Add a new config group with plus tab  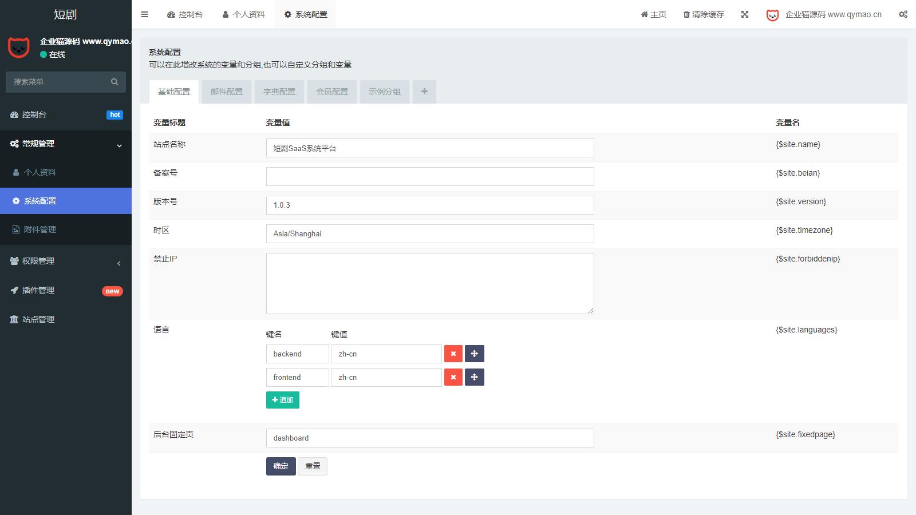point(424,92)
